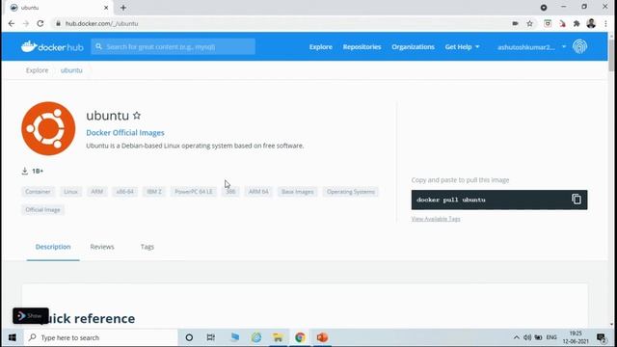Click the camera icon in address bar
Image resolution: width=617 pixels, height=347 pixels.
515,23
